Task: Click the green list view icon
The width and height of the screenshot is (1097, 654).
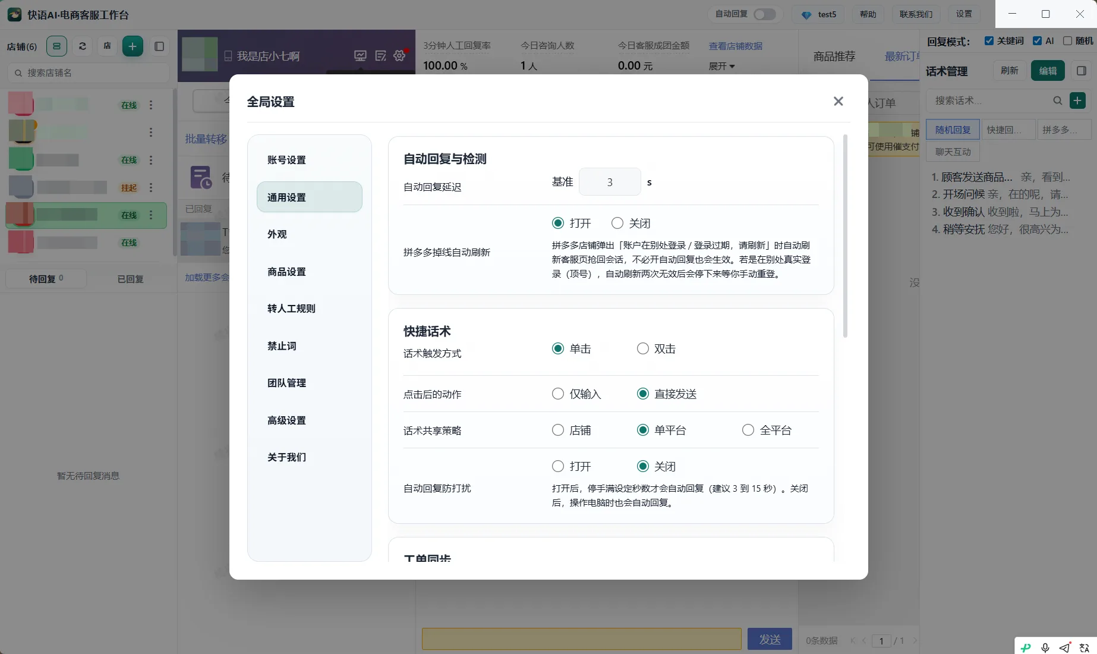Action: tap(56, 46)
